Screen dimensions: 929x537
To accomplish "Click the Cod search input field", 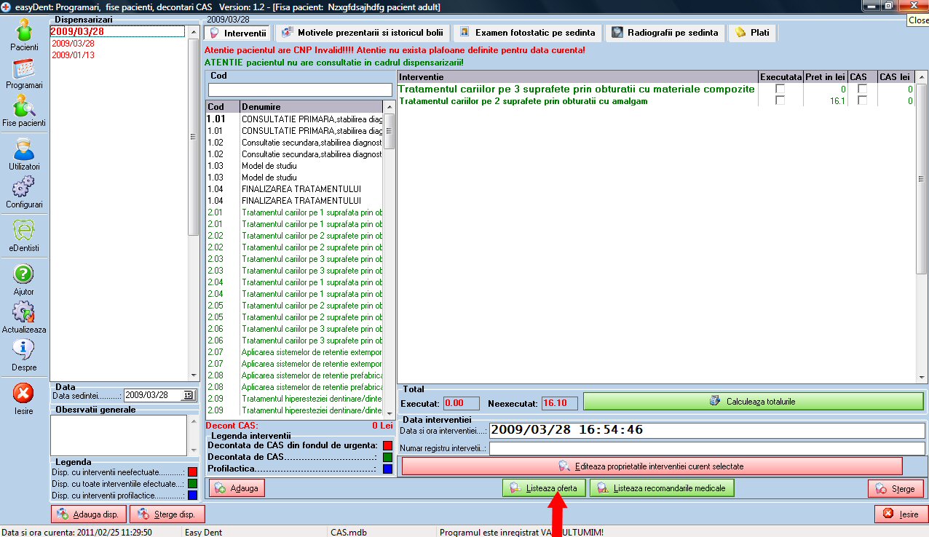I will point(300,89).
